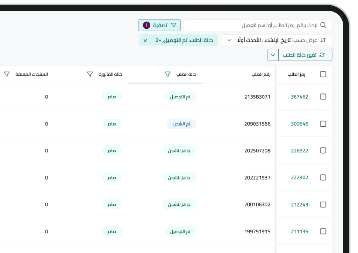The image size is (358, 253).
Task: Click filter icon in المنتجات المعلقة column
Action: pyautogui.click(x=7, y=74)
